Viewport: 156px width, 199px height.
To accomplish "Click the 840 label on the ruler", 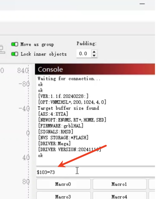I will (23, 71).
